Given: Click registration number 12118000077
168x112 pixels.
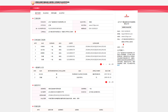Looking at the screenshot, I should [71, 53].
